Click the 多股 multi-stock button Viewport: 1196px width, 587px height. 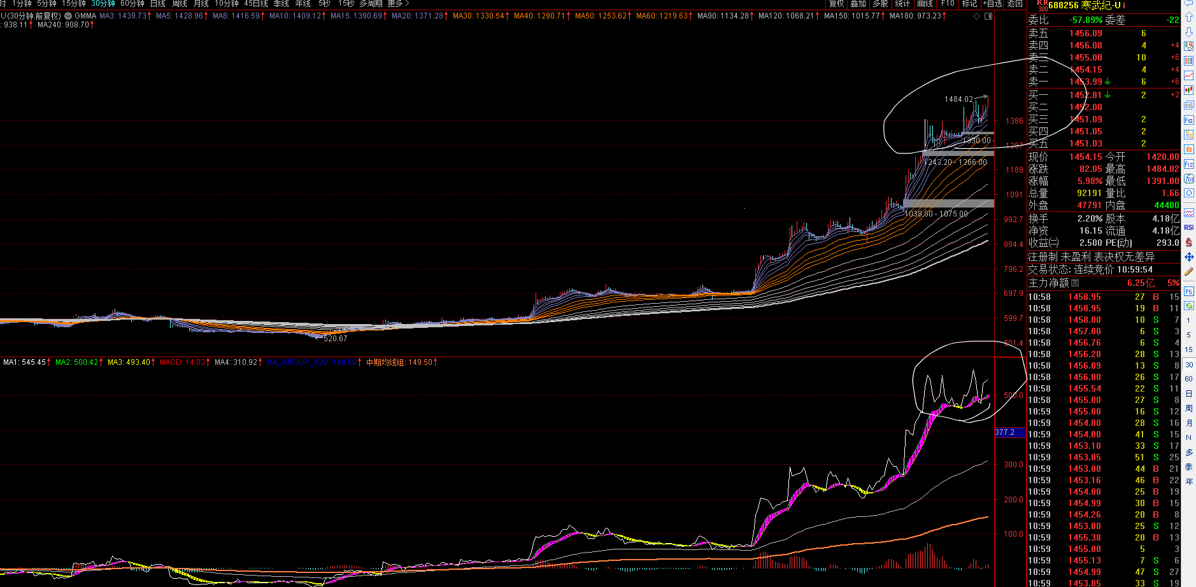pyautogui.click(x=880, y=4)
